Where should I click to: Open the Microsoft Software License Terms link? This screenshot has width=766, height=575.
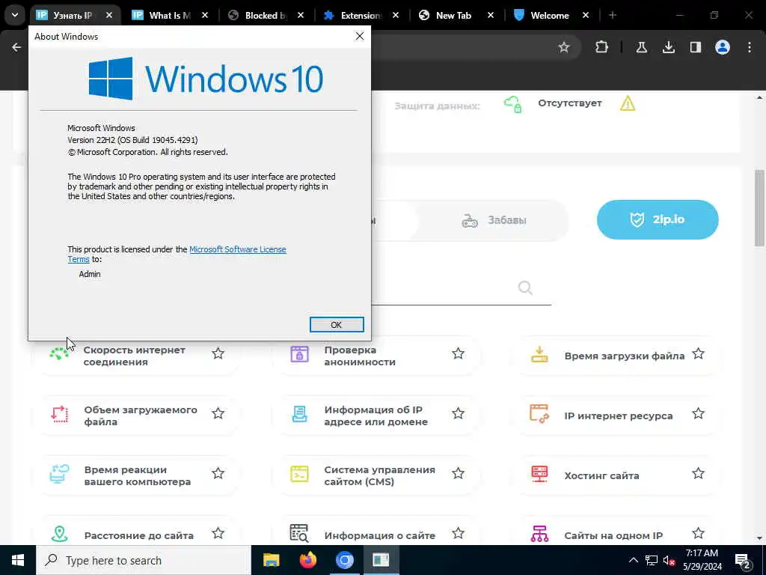pyautogui.click(x=237, y=249)
